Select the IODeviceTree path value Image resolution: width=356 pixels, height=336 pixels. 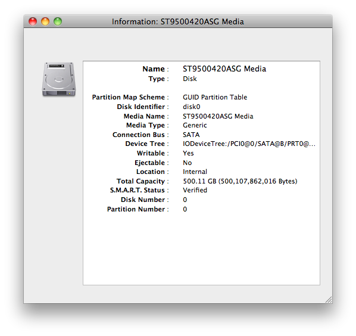249,144
